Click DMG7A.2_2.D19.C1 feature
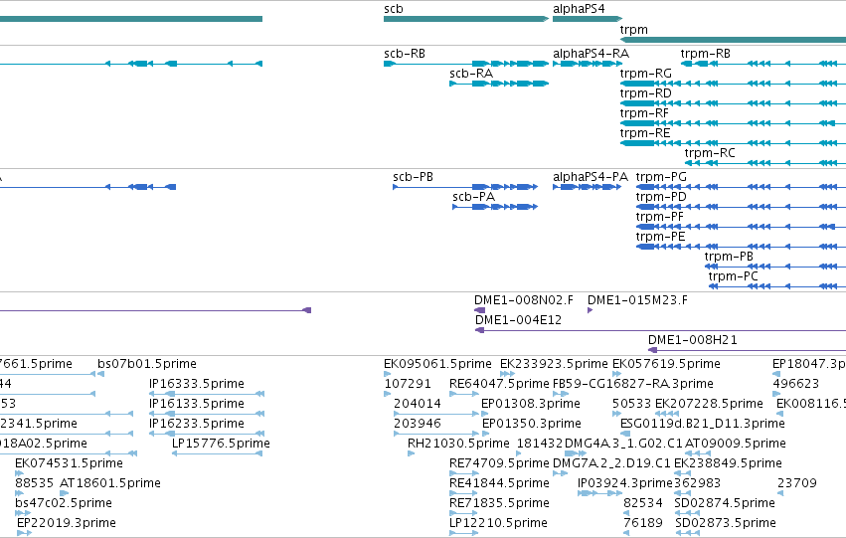Screen dimensions: 846x538 (560, 473)
